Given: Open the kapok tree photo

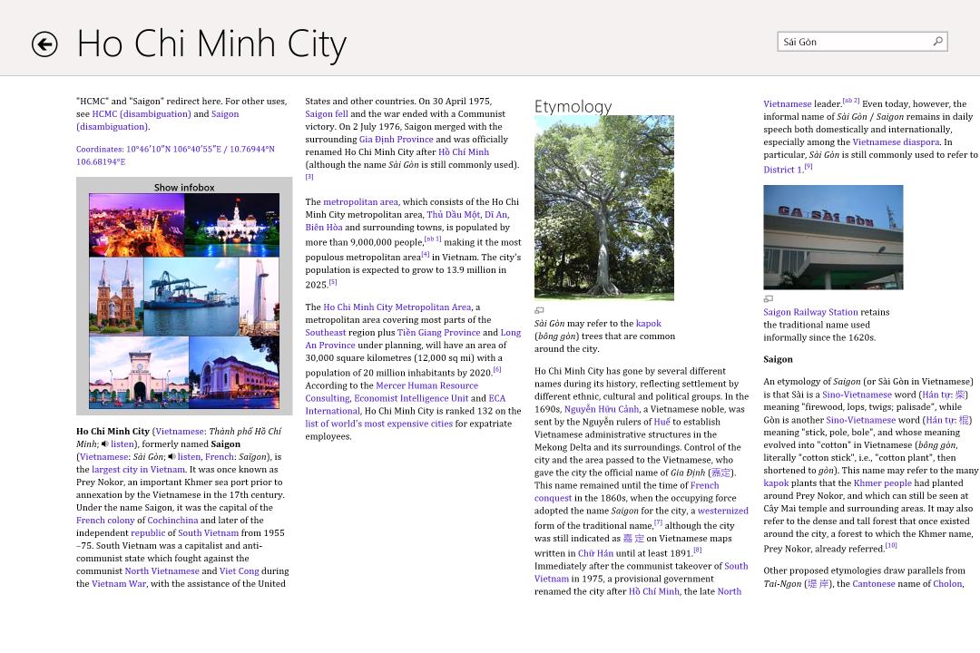Looking at the screenshot, I should pyautogui.click(x=603, y=208).
